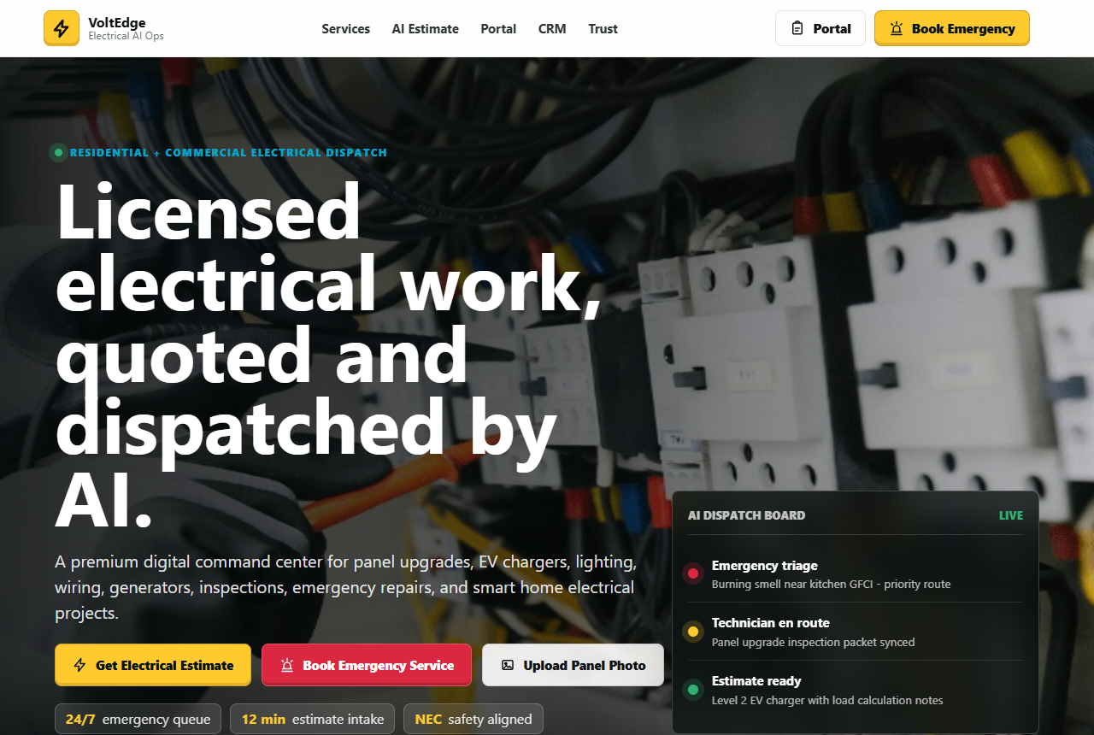1094x735 pixels.
Task: Expand the Services navigation menu
Action: [x=345, y=28]
